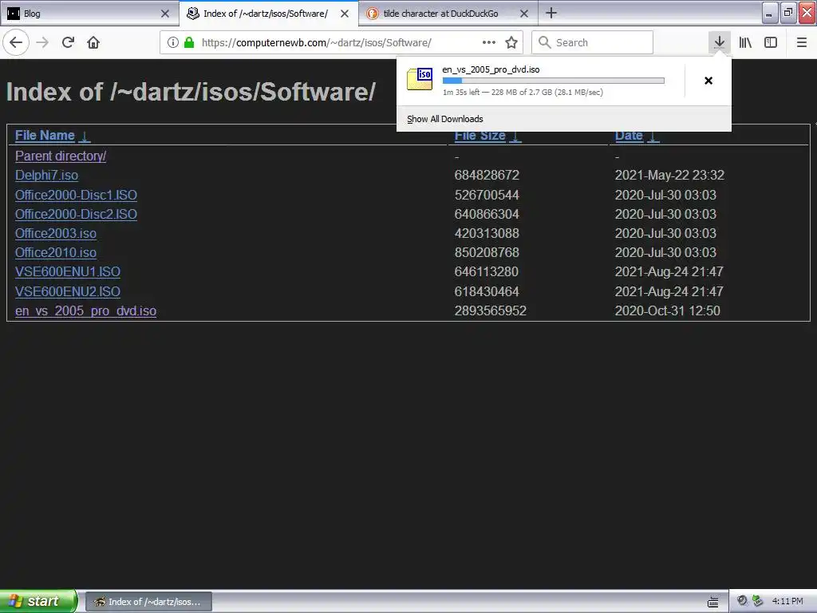
Task: Close the Blog tab
Action: pos(165,14)
